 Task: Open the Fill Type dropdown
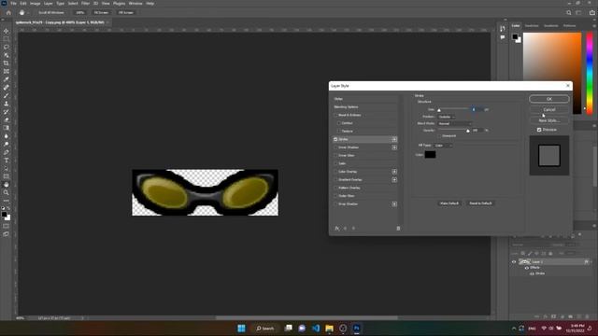[443, 146]
